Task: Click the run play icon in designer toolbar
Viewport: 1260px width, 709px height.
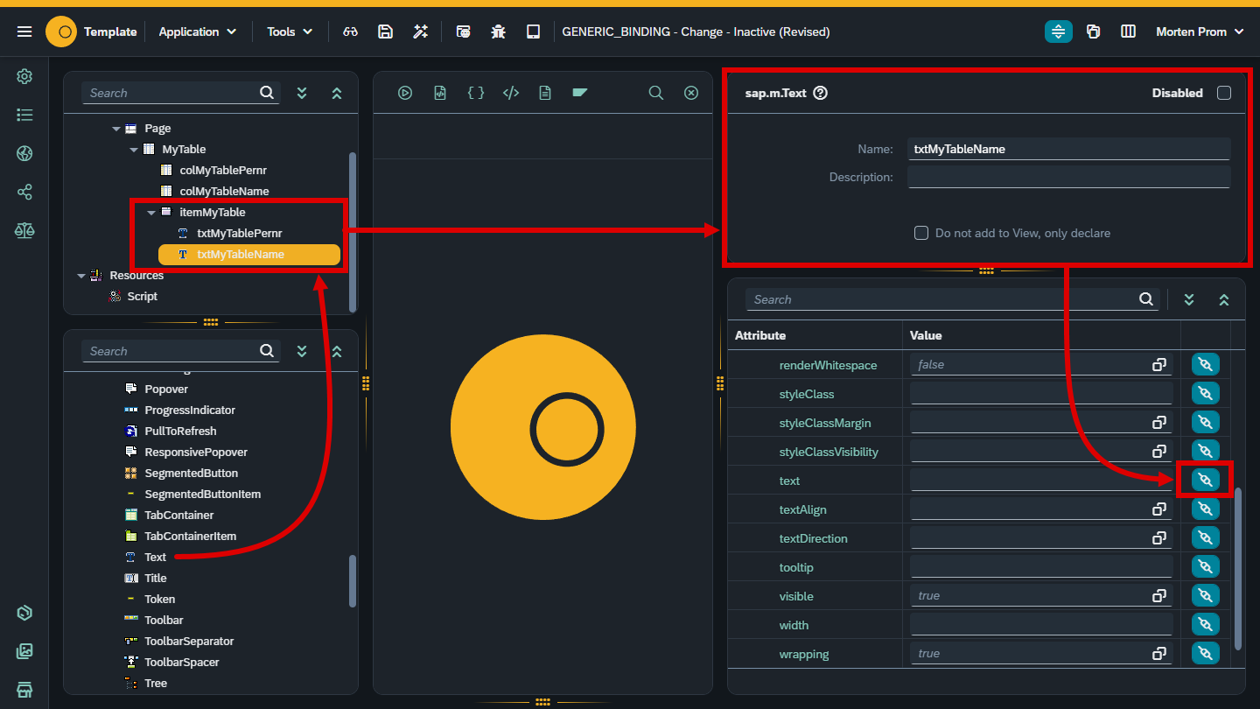Action: [x=405, y=93]
